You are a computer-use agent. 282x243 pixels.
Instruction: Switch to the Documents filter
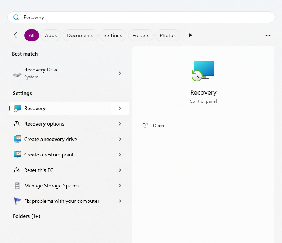pos(80,35)
